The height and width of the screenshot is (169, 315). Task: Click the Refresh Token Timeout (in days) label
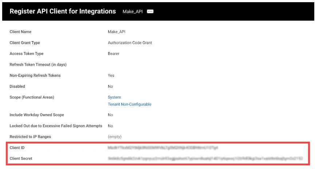coord(38,64)
